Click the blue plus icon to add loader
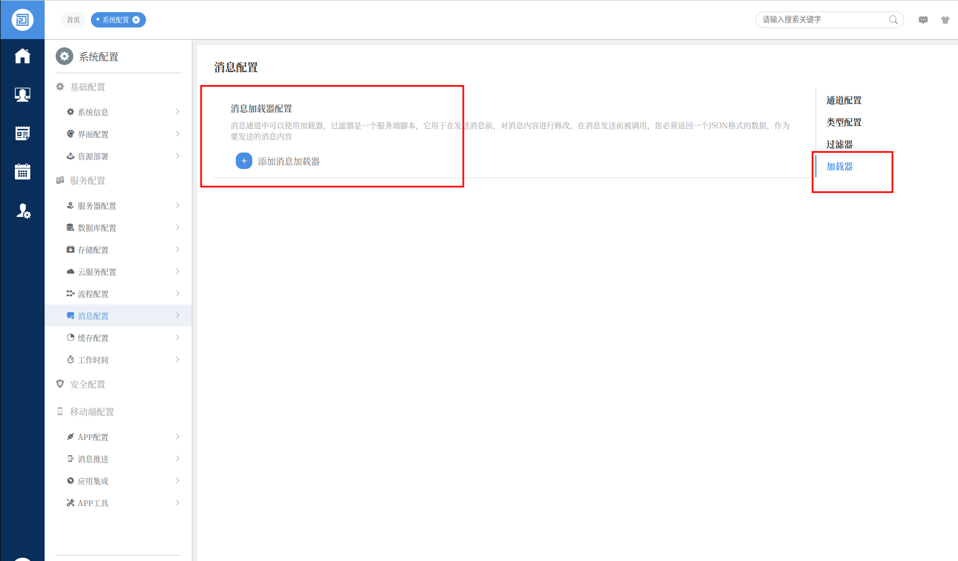 tap(243, 161)
